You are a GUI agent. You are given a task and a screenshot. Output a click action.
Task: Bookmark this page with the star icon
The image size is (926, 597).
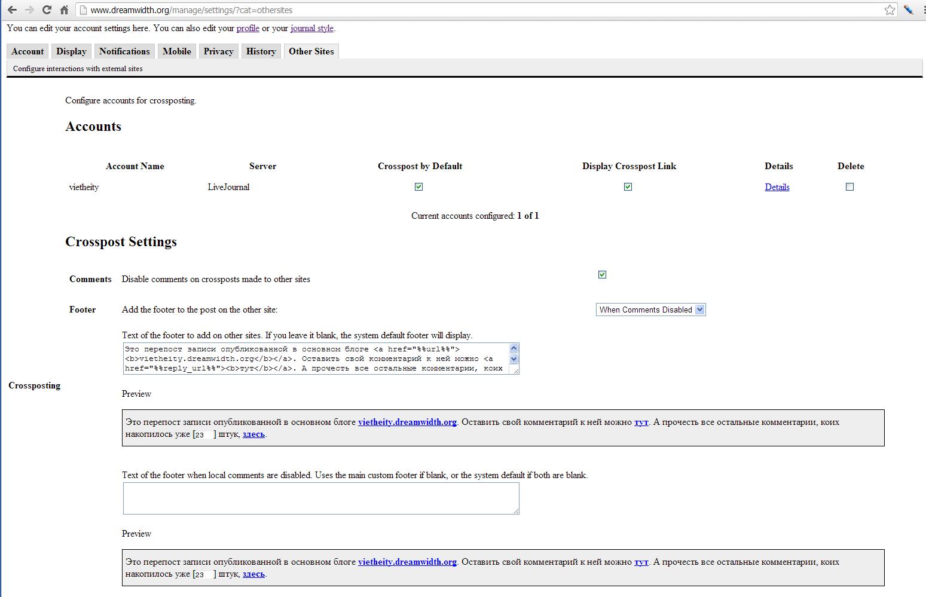pos(890,10)
